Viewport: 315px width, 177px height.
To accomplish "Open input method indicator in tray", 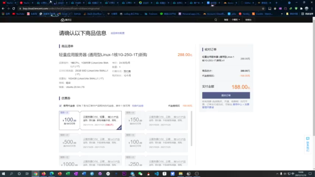I will [x=293, y=174].
